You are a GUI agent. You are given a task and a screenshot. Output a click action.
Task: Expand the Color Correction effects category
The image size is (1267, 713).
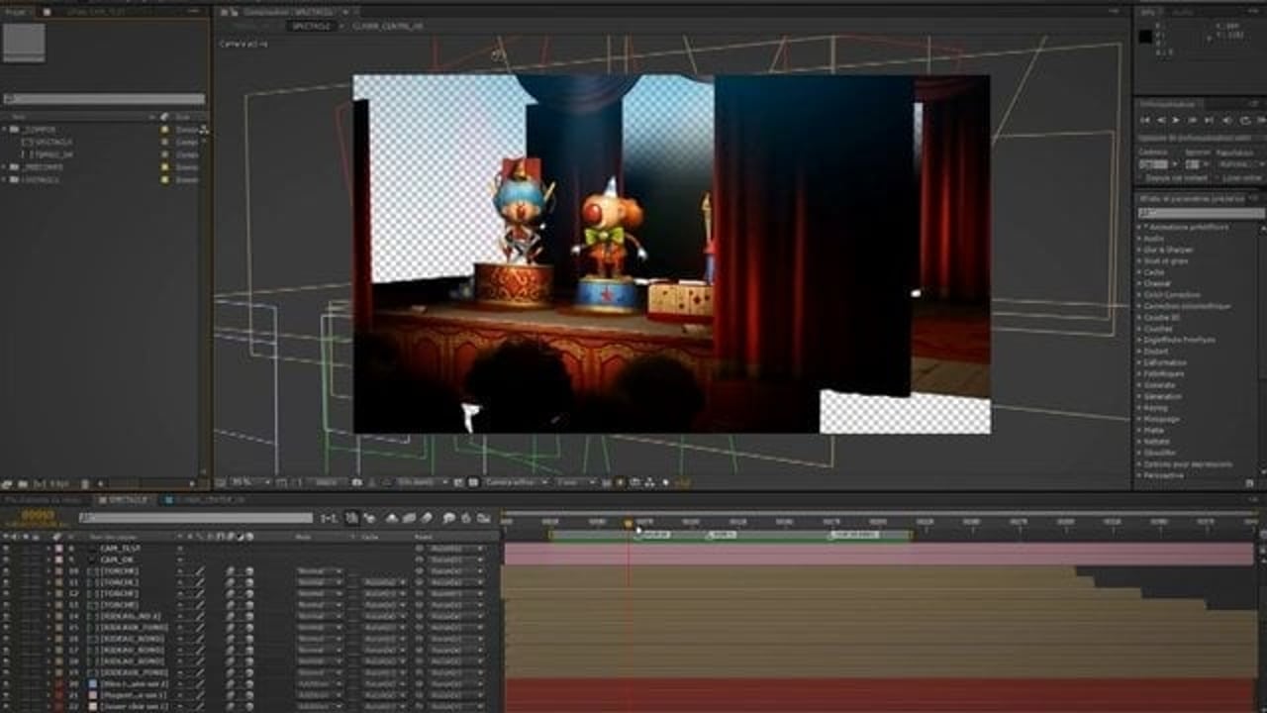point(1139,295)
